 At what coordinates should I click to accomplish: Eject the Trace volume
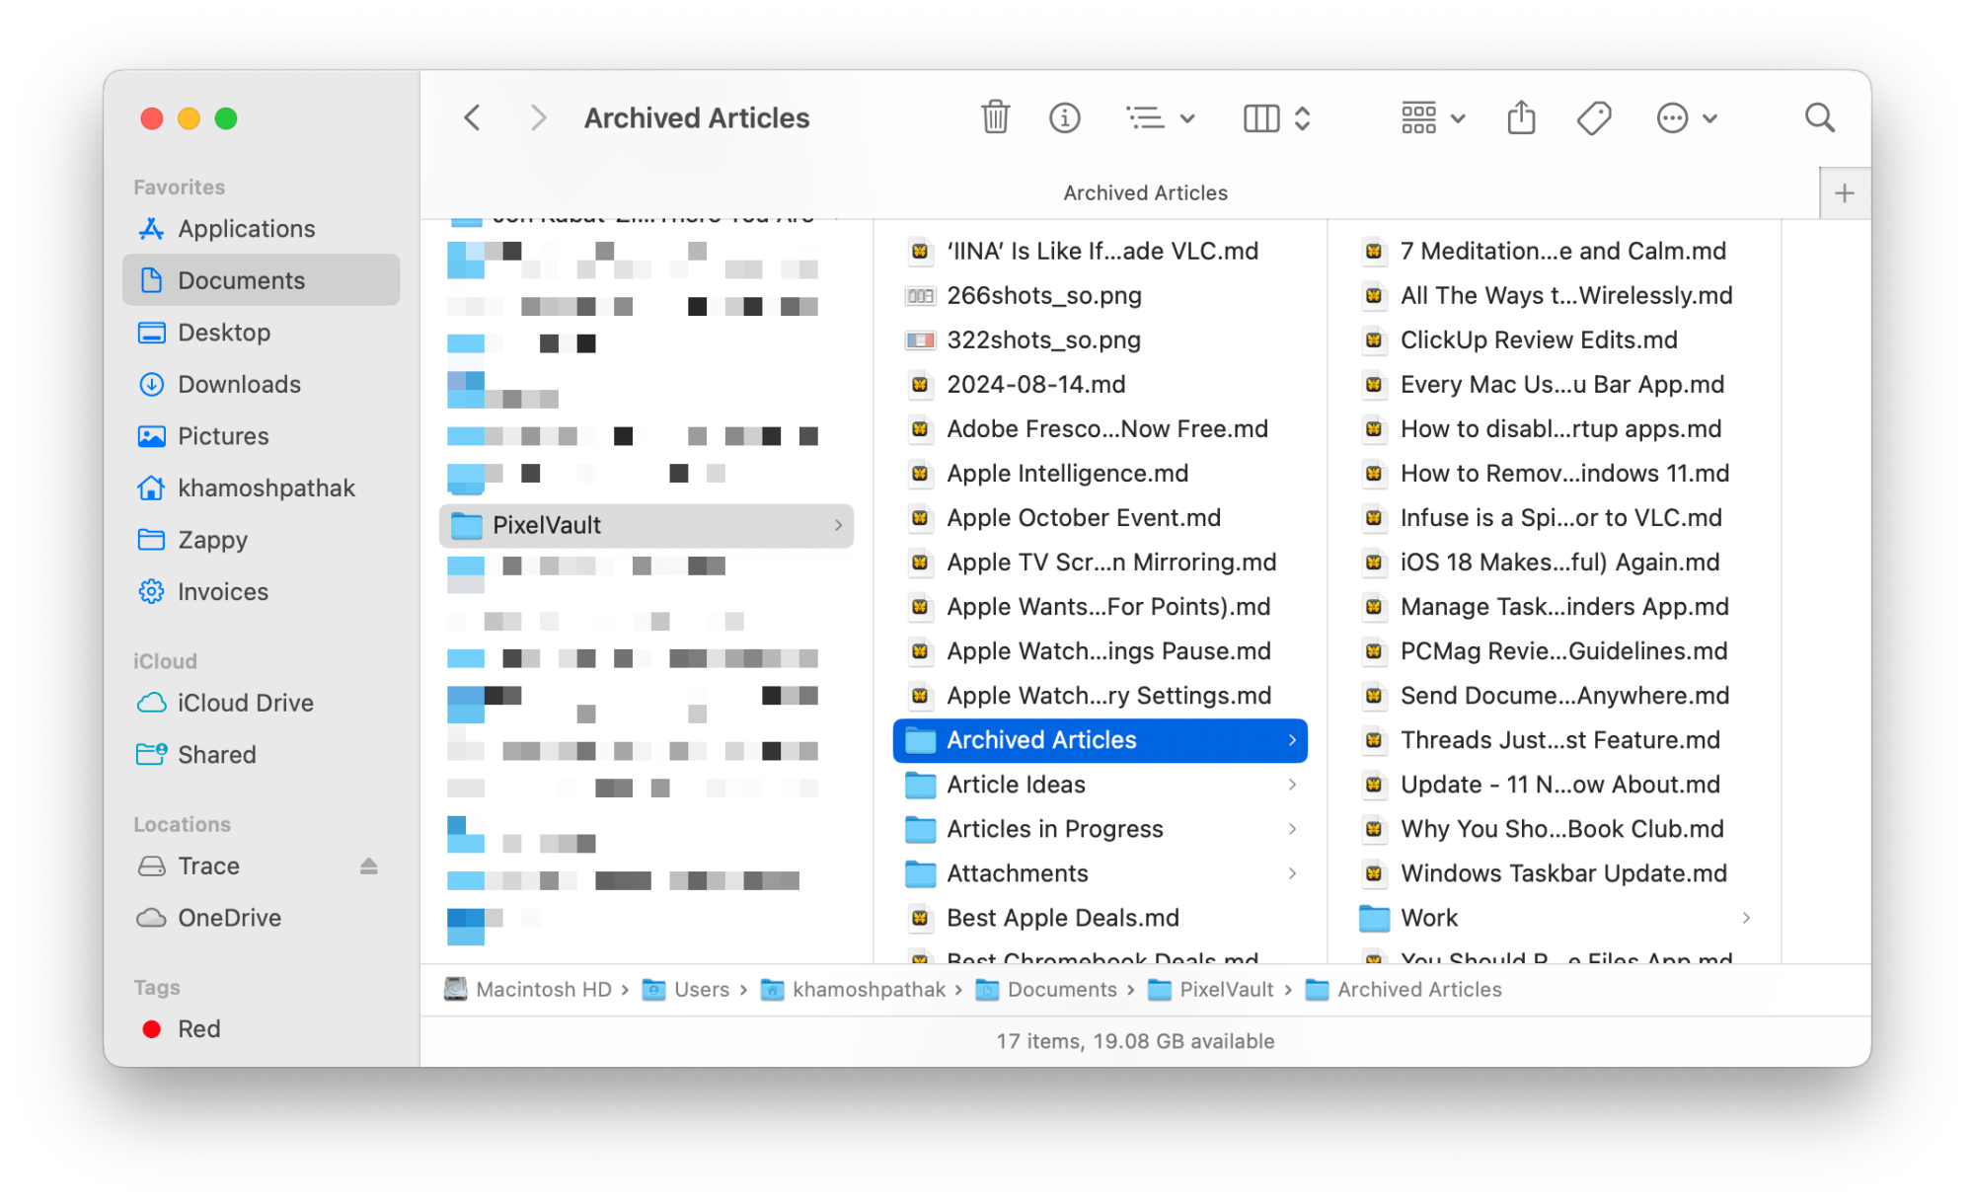click(369, 865)
